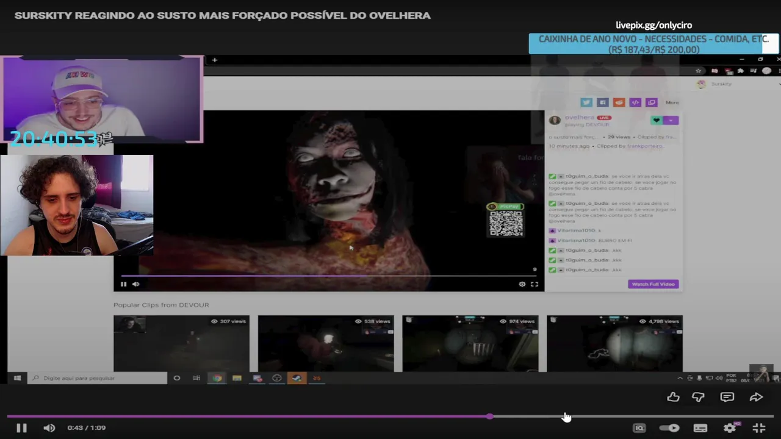Share clip on Twitter icon
Image resolution: width=781 pixels, height=439 pixels.
point(586,102)
